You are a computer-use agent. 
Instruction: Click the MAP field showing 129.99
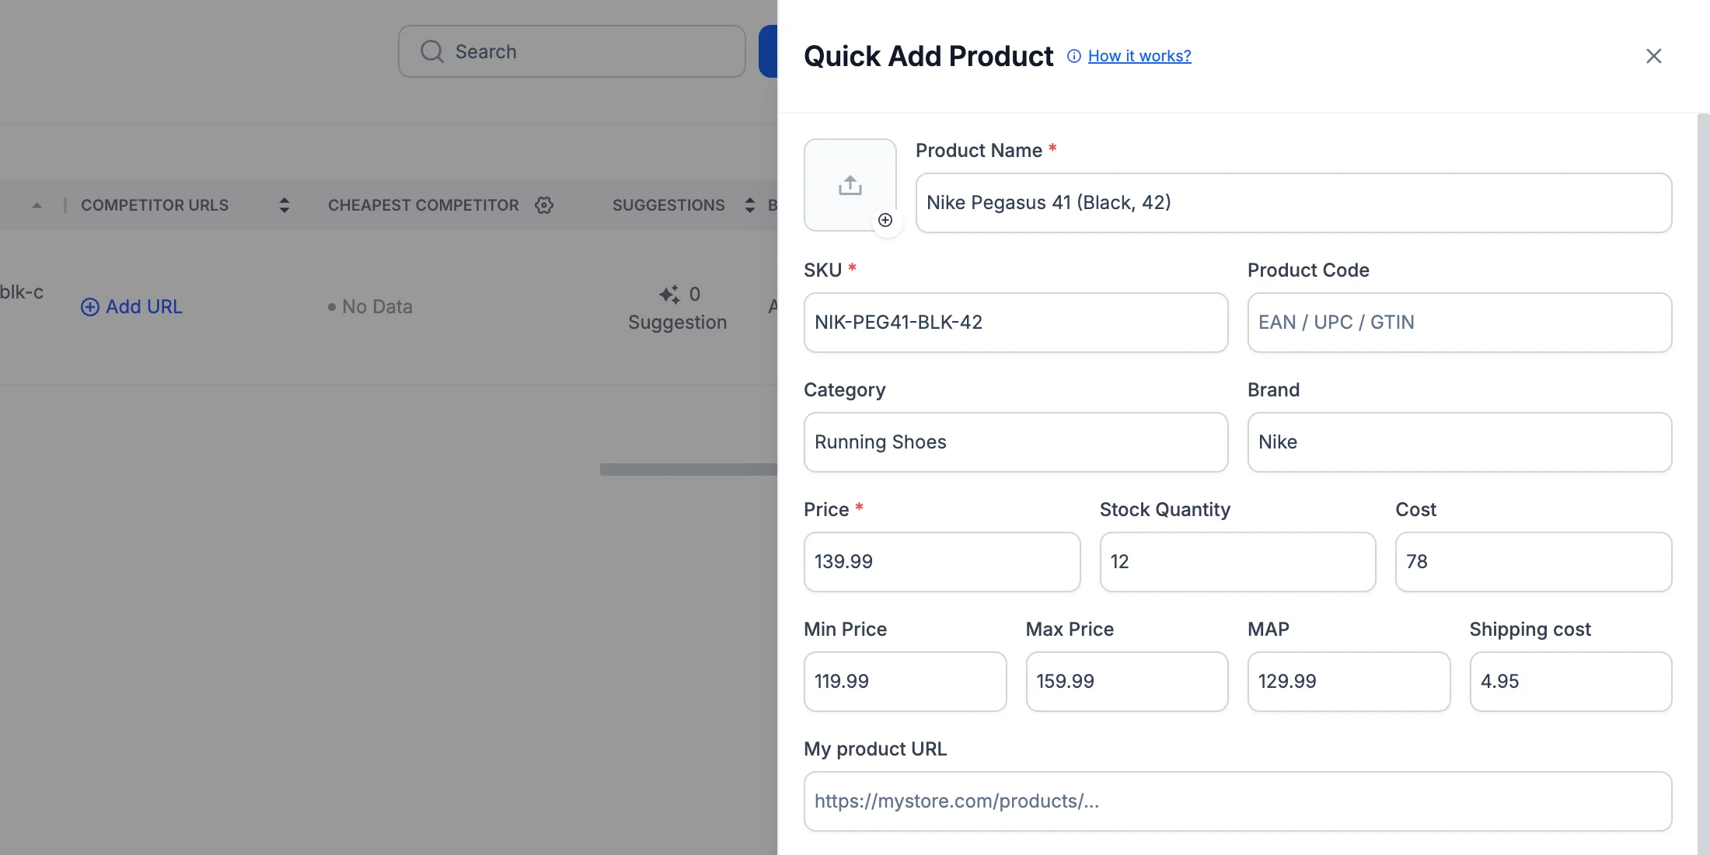pyautogui.click(x=1349, y=682)
